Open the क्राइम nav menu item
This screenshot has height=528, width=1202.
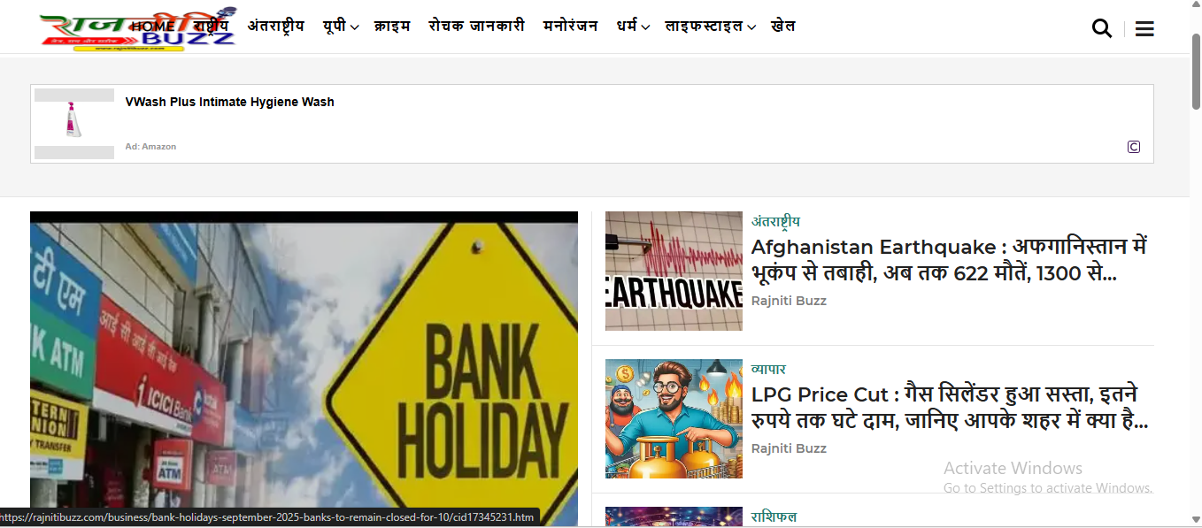click(392, 27)
